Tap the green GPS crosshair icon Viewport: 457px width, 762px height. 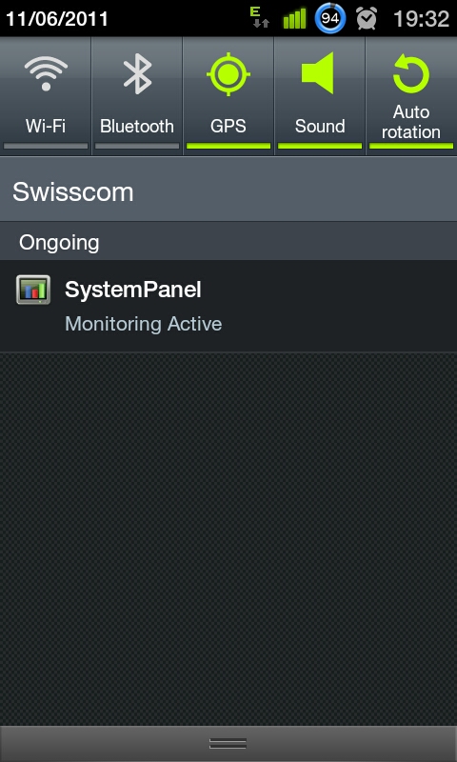point(228,74)
